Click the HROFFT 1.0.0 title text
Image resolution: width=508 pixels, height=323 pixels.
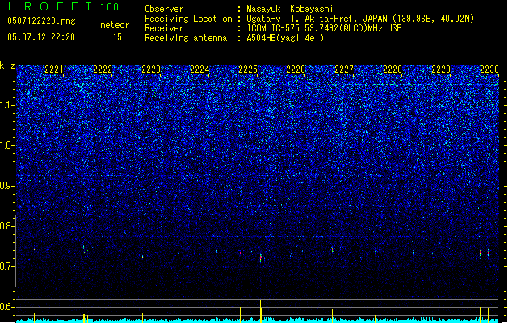pyautogui.click(x=63, y=6)
